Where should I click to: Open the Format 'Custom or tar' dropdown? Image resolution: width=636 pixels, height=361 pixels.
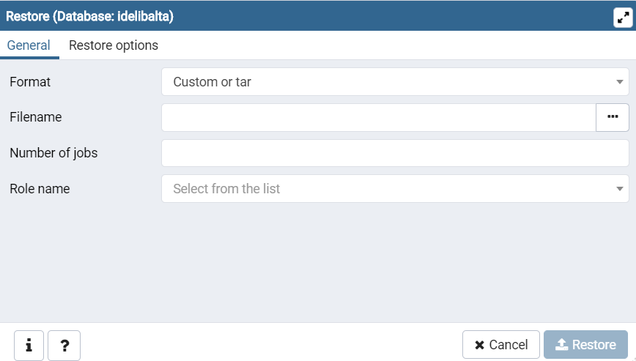click(388, 82)
